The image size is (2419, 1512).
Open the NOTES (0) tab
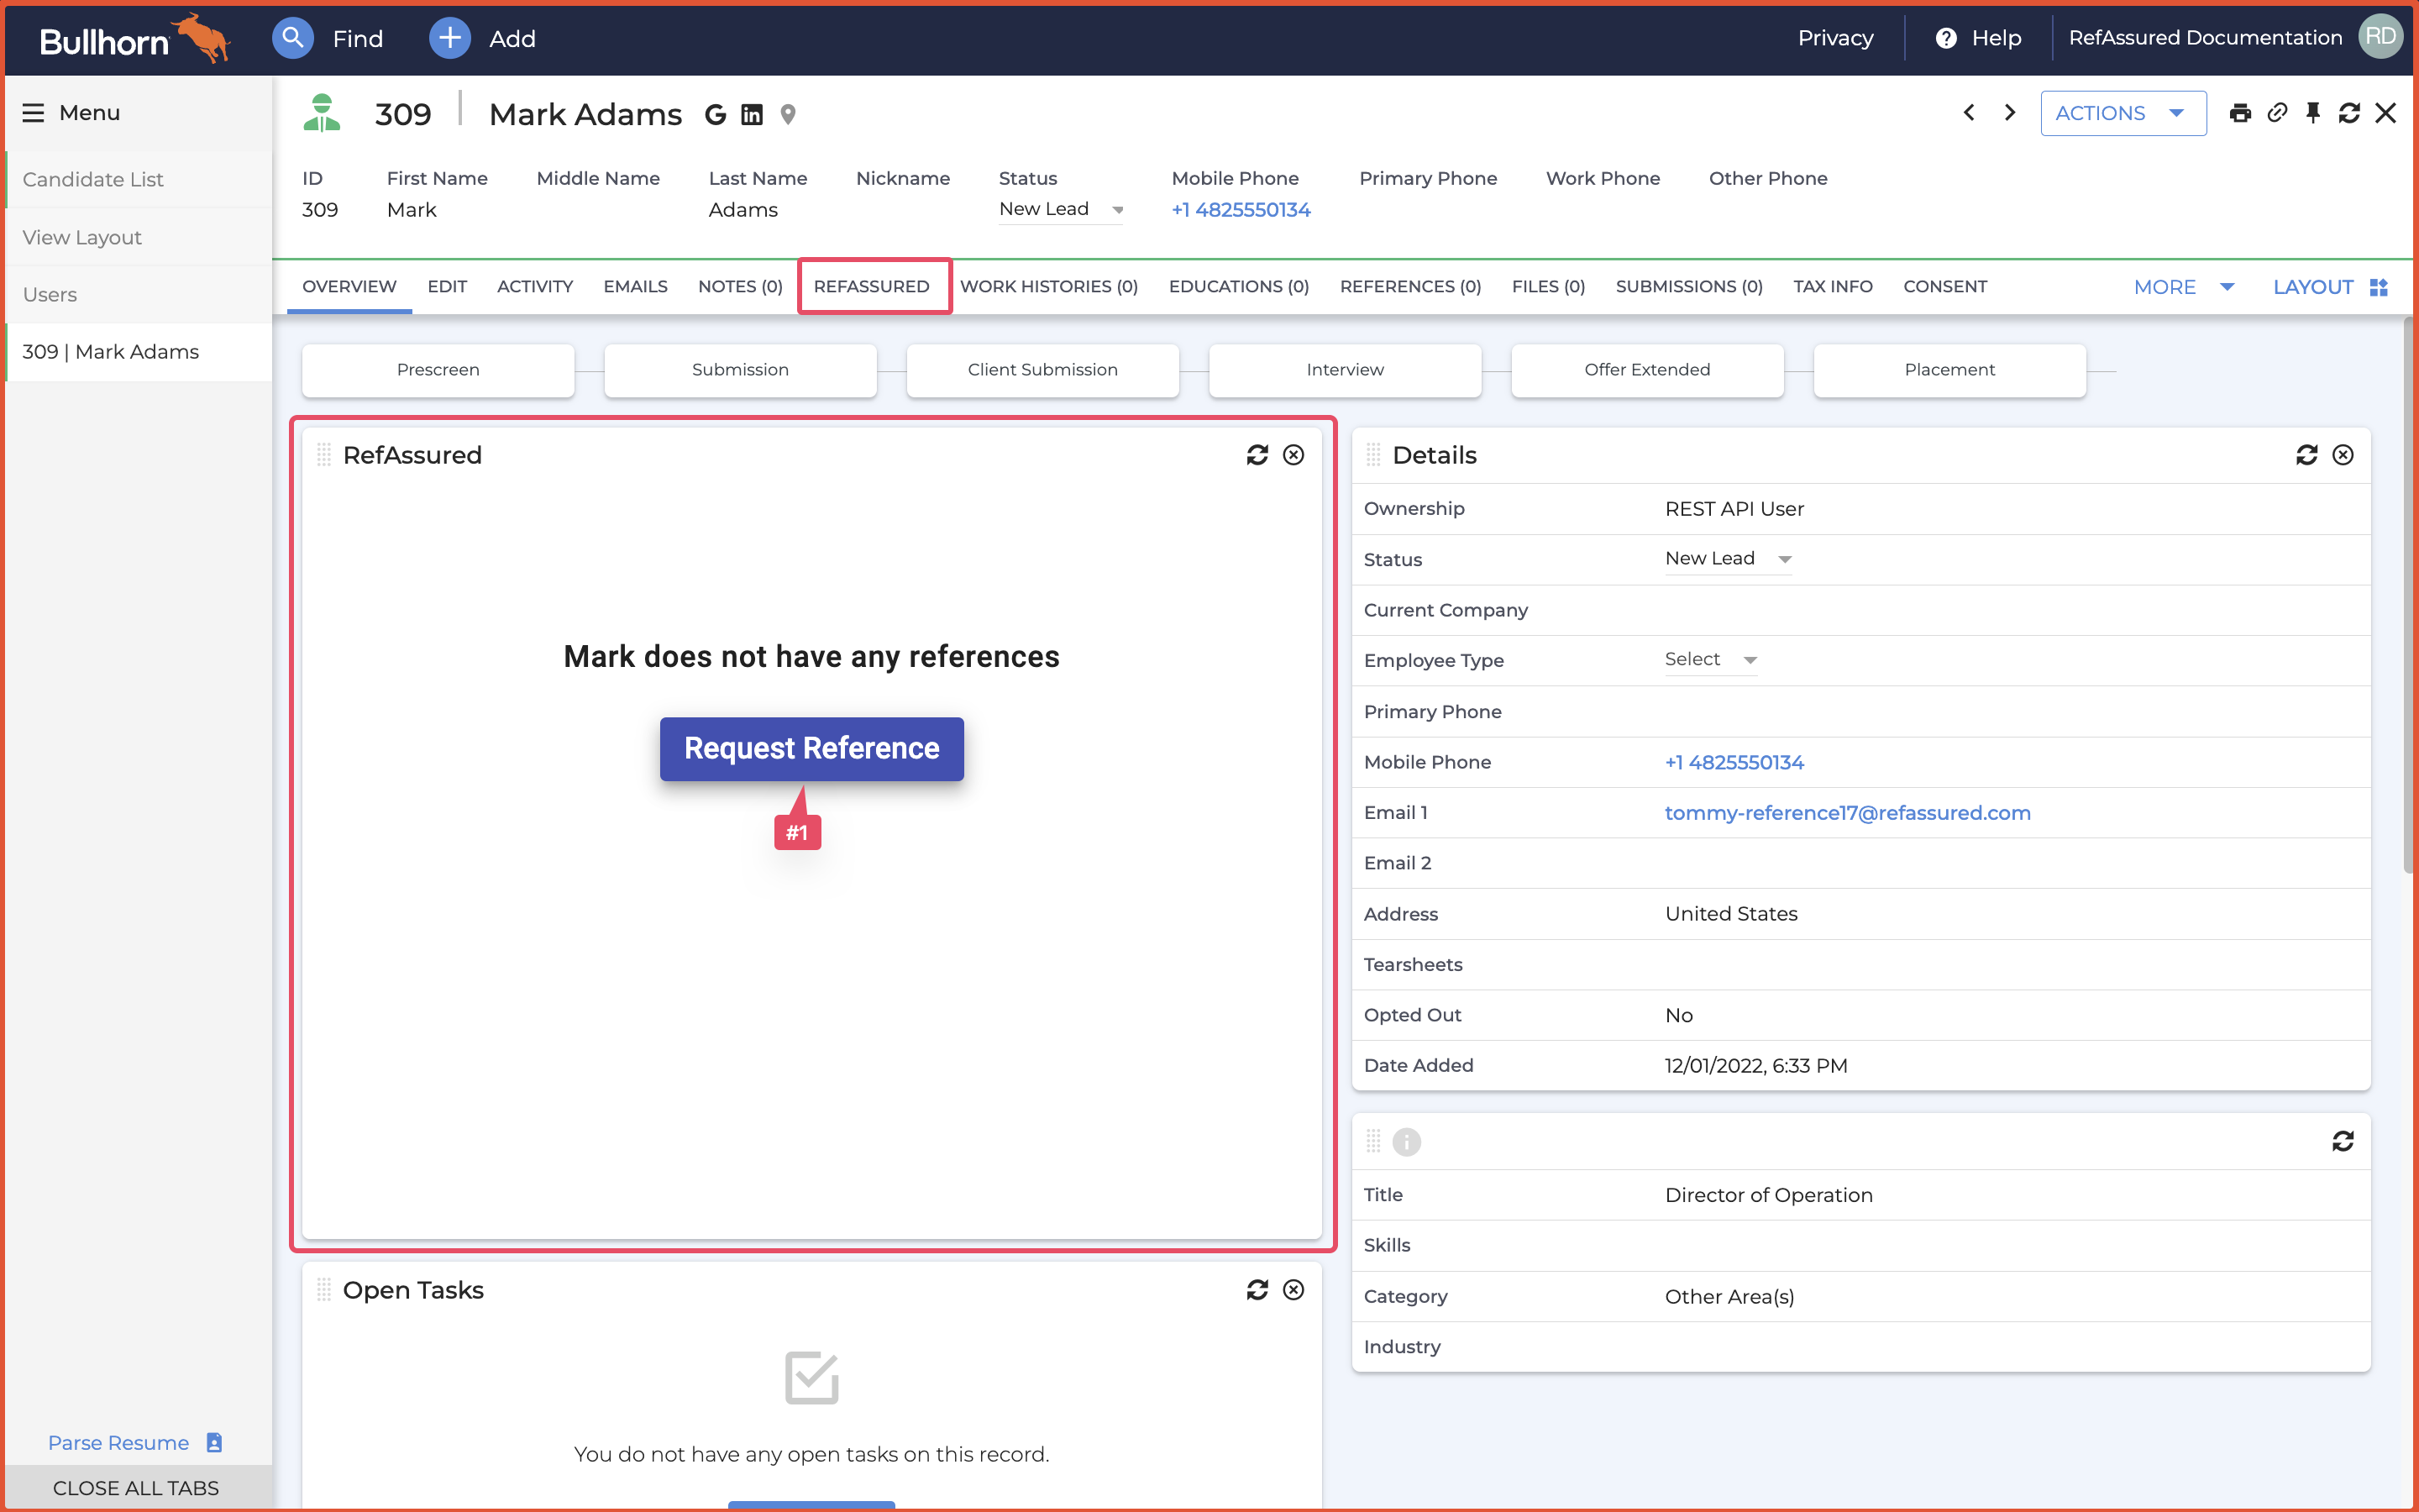click(740, 287)
